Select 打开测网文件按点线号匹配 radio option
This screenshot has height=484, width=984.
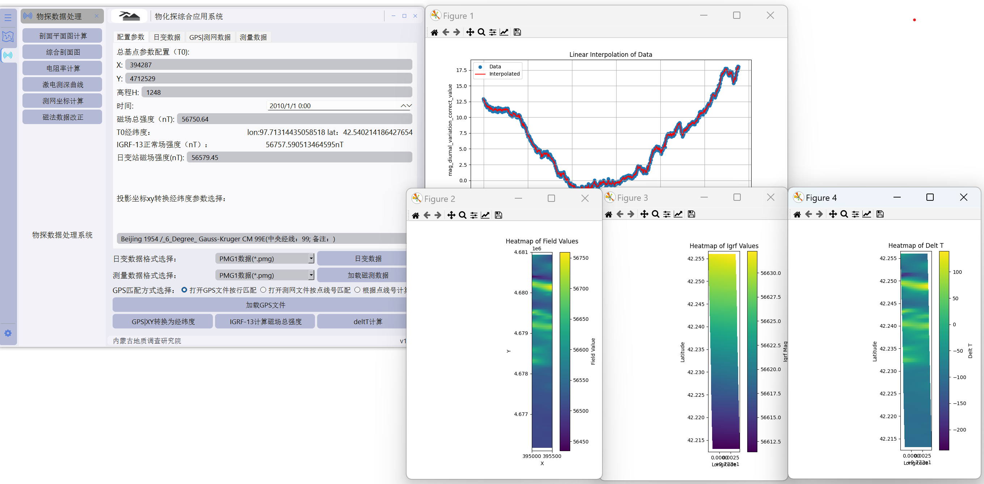(263, 290)
